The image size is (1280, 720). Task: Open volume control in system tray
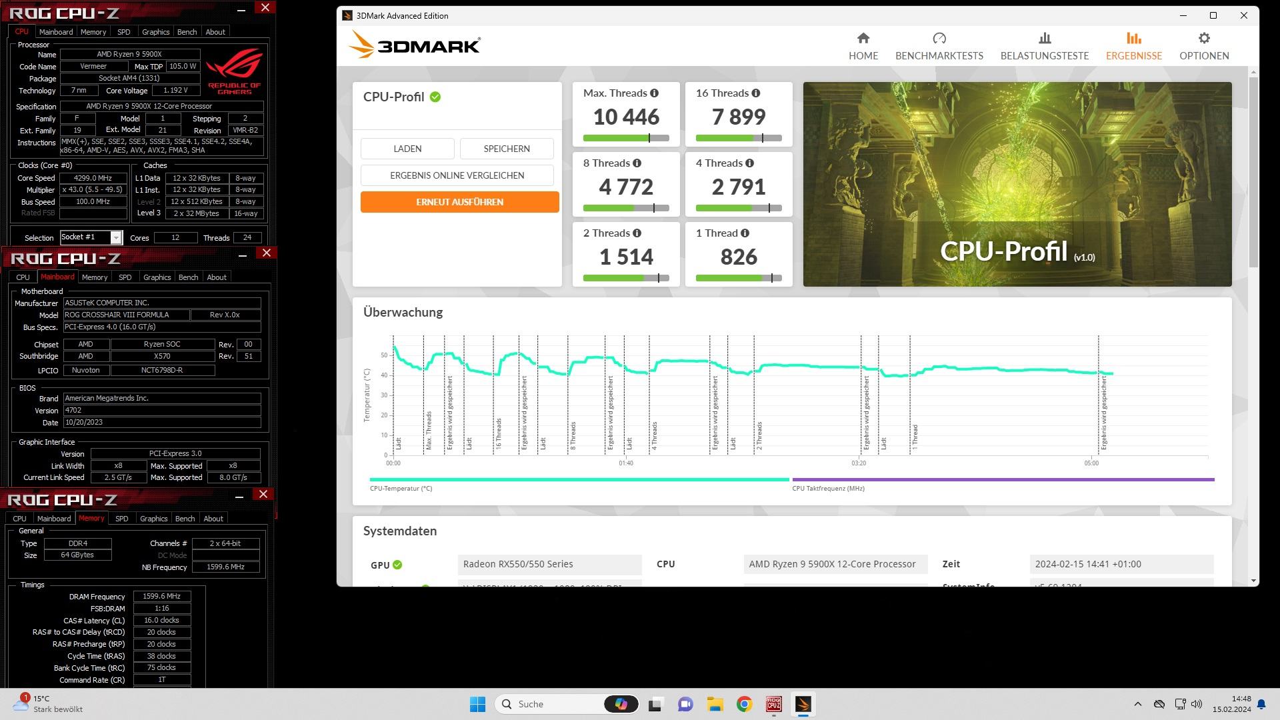pyautogui.click(x=1197, y=704)
